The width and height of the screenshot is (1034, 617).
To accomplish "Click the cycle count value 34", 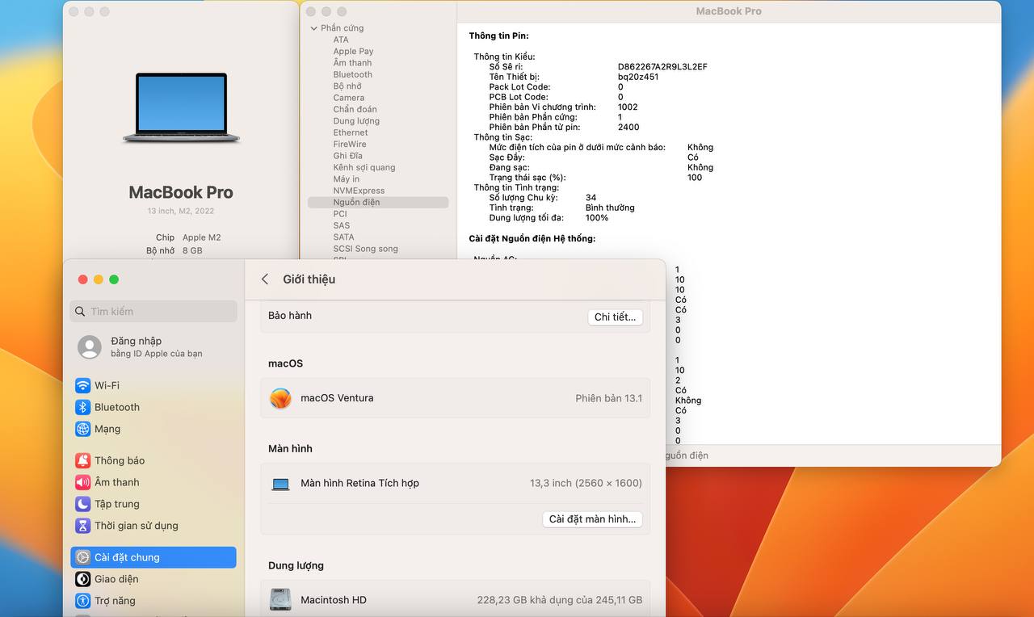I will coord(591,198).
